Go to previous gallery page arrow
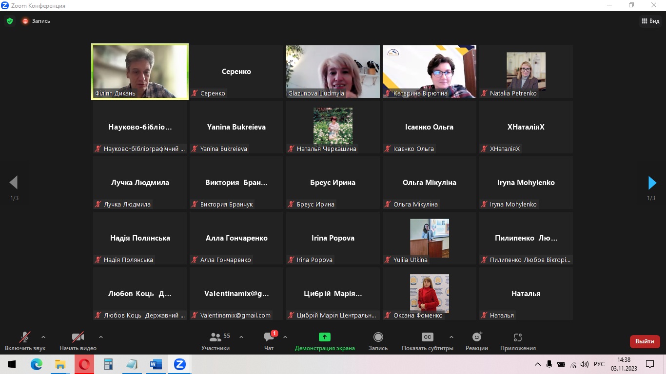The width and height of the screenshot is (666, 374). point(14,183)
